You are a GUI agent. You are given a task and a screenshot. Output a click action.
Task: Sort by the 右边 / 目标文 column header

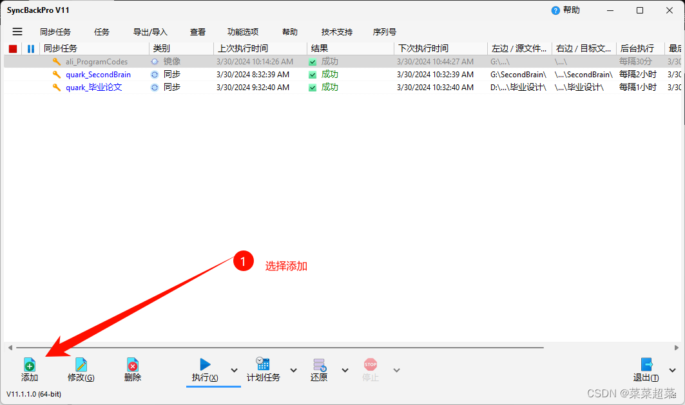[584, 48]
